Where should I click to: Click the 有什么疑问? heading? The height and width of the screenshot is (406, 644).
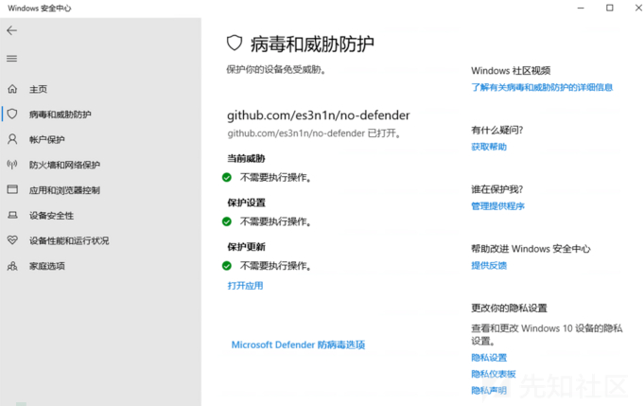pos(497,131)
